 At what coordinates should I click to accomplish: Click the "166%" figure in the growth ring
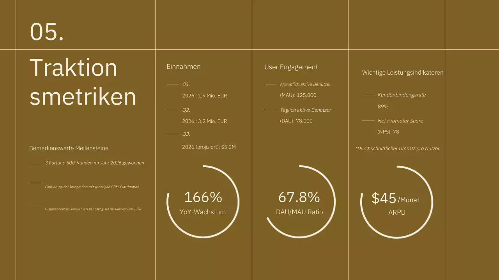tap(203, 197)
